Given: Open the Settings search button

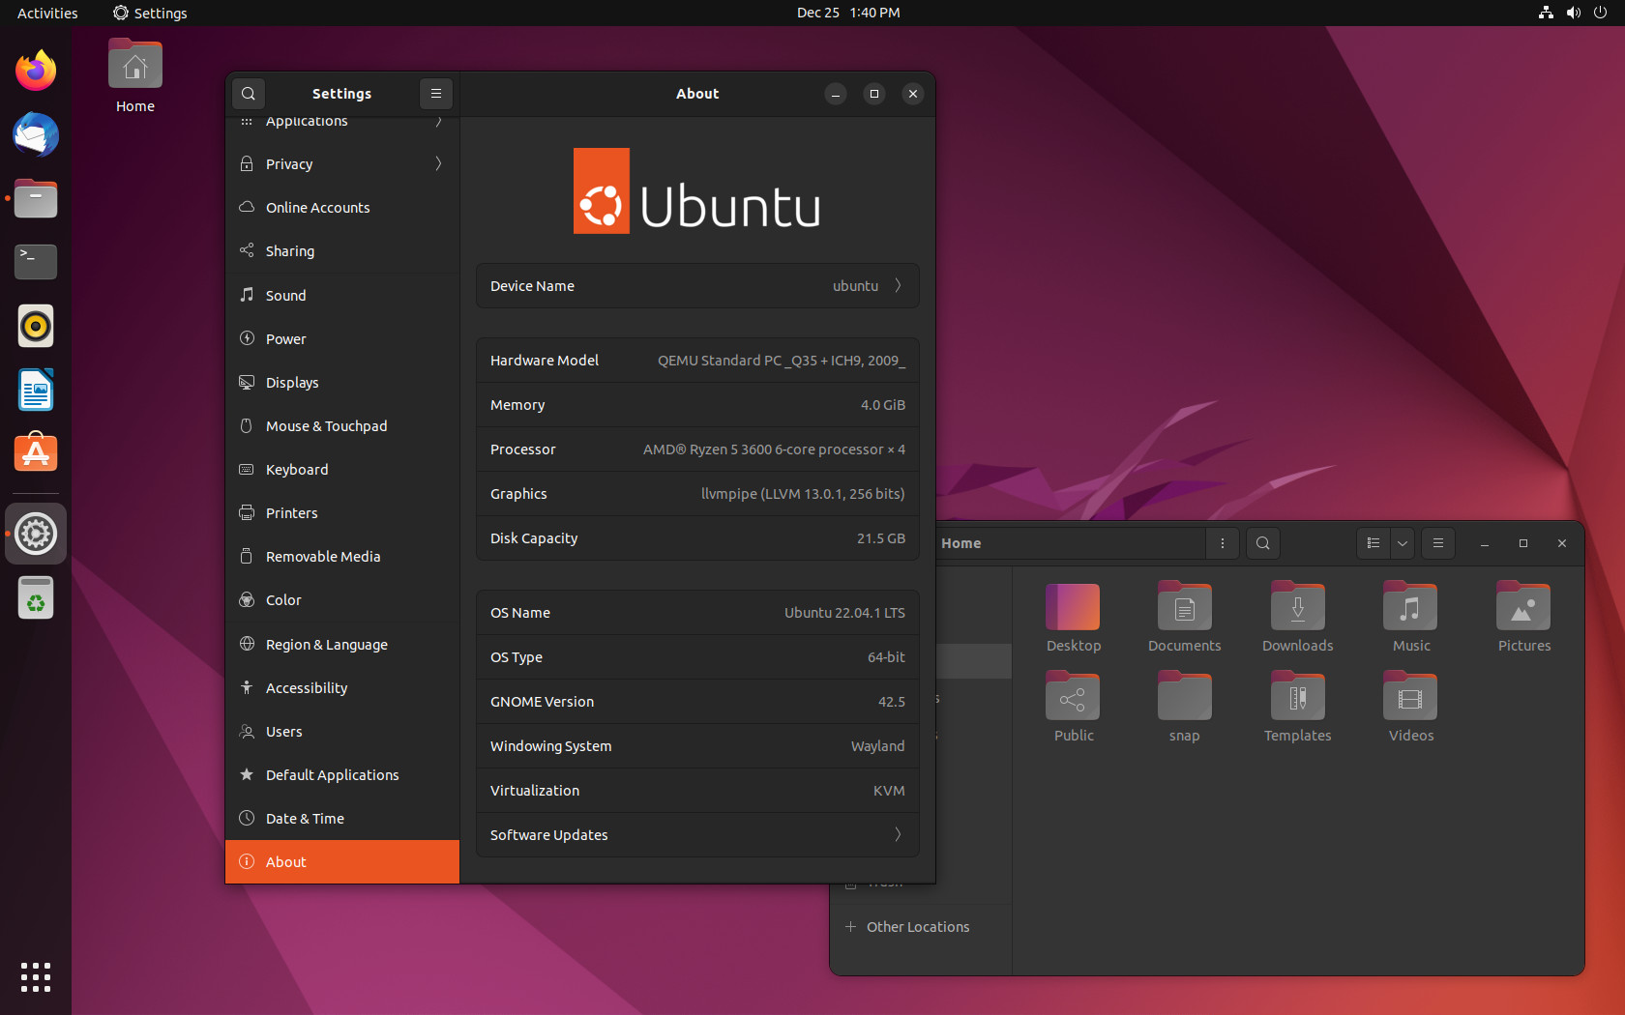Looking at the screenshot, I should pyautogui.click(x=249, y=94).
